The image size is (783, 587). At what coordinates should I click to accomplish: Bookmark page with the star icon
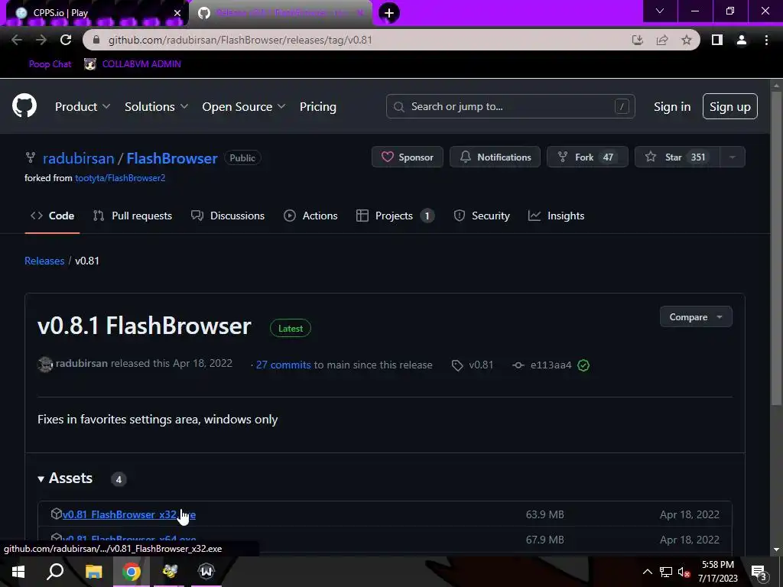click(687, 40)
